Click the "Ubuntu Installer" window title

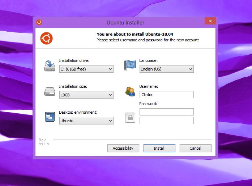click(x=125, y=23)
